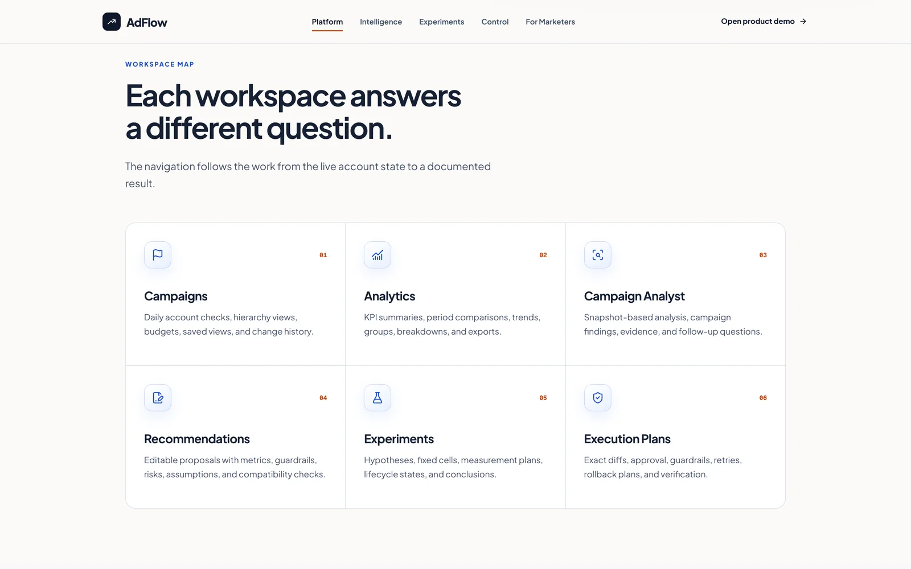Click the number 05 on Experiments card

click(543, 398)
